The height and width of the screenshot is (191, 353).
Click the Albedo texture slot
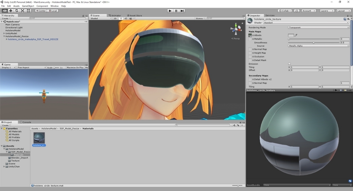tap(250, 35)
